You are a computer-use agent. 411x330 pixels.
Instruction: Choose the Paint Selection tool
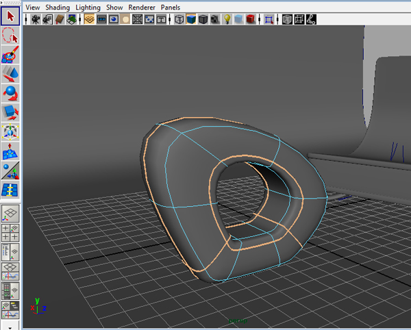[x=10, y=53]
